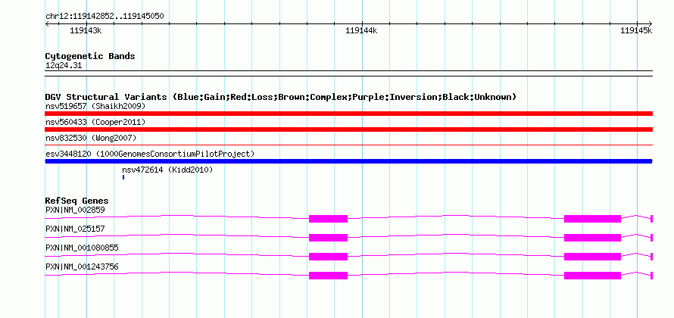Viewport: 674px width, 318px height.
Task: Click second wide exon of PXN|NM_001243756
Action: click(592, 276)
